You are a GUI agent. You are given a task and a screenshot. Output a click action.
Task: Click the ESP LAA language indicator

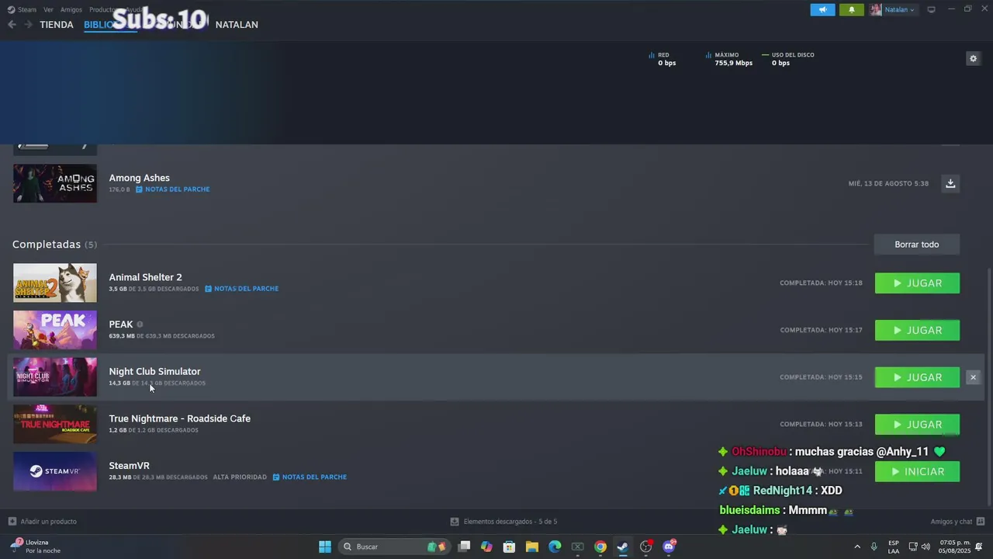pyautogui.click(x=894, y=547)
